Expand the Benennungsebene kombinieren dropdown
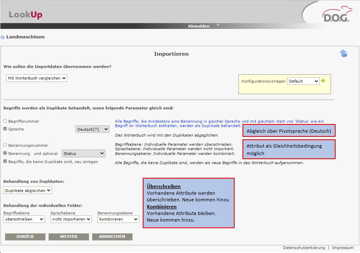 coord(118,219)
